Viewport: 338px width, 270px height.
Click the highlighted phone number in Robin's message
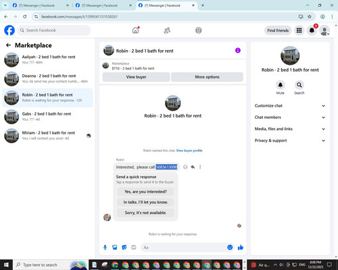point(166,167)
